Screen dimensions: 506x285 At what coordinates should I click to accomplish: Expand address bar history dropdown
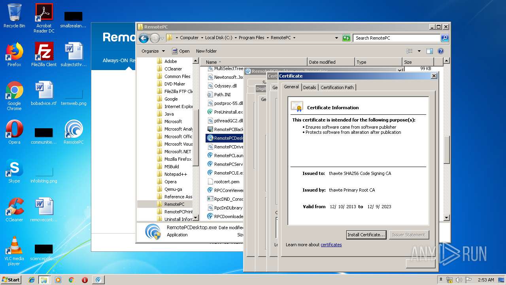click(336, 38)
